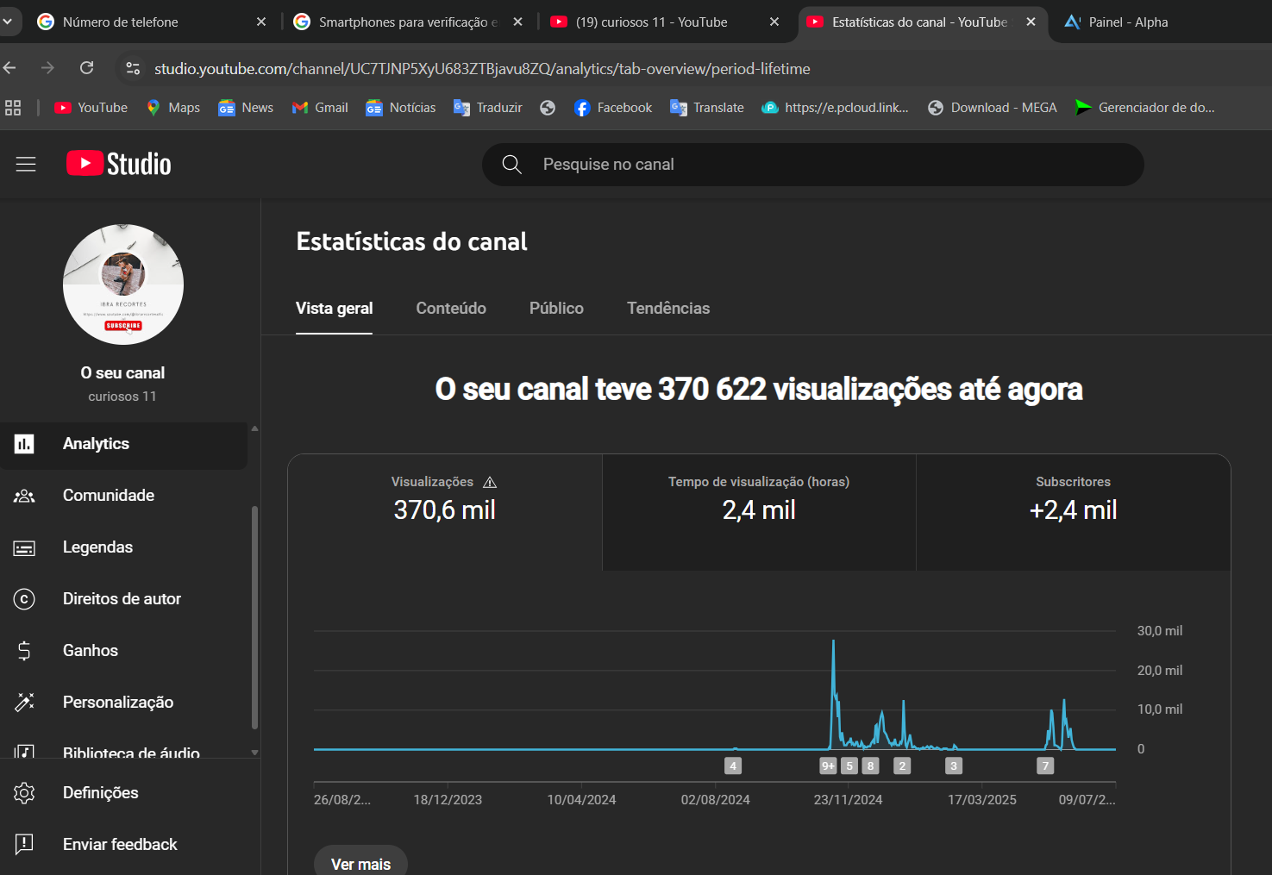Click the Analytics bar chart icon
Image resolution: width=1272 pixels, height=875 pixels.
point(24,444)
